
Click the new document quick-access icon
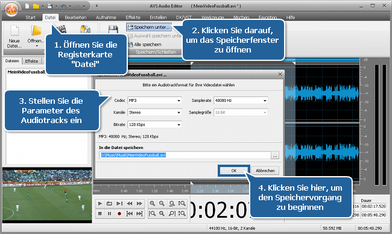click(x=27, y=6)
